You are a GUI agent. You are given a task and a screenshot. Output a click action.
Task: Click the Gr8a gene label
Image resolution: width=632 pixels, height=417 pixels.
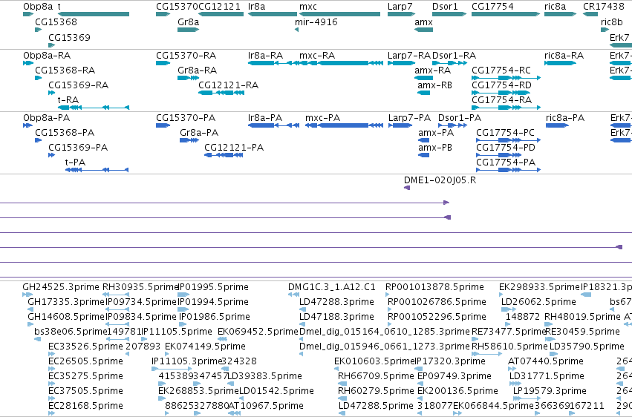pyautogui.click(x=188, y=22)
